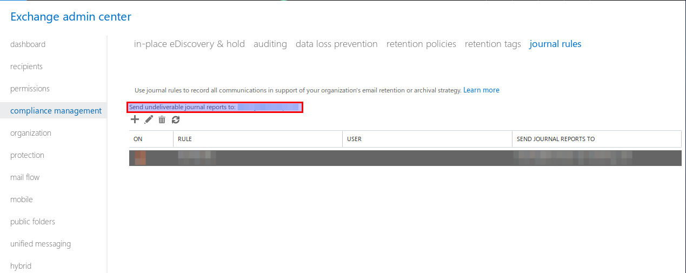The width and height of the screenshot is (686, 273).
Task: Click the journal rule row's report recipient cell
Action: pyautogui.click(x=573, y=158)
